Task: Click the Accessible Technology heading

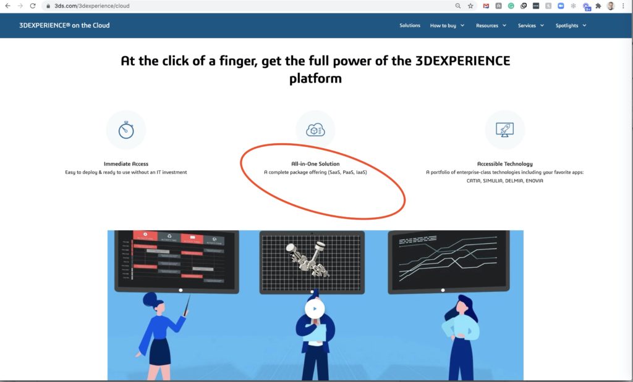Action: [504, 164]
